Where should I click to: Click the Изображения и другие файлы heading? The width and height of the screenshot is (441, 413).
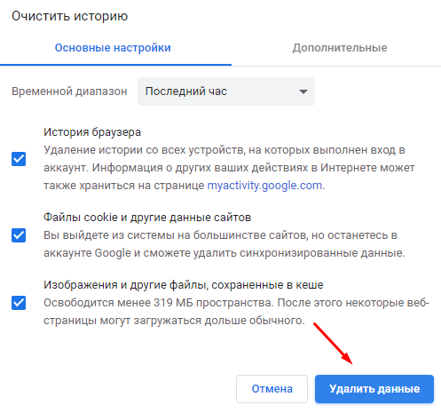[184, 285]
